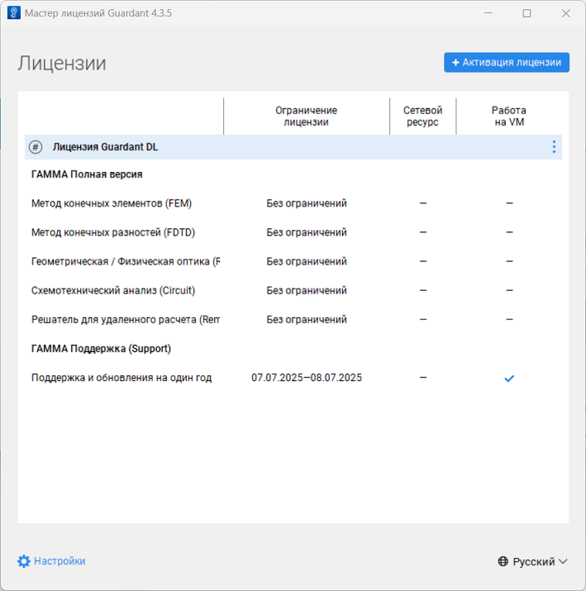Click the ГАММА Поддержка (Support) group header
Image resolution: width=586 pixels, height=591 pixels.
(101, 349)
